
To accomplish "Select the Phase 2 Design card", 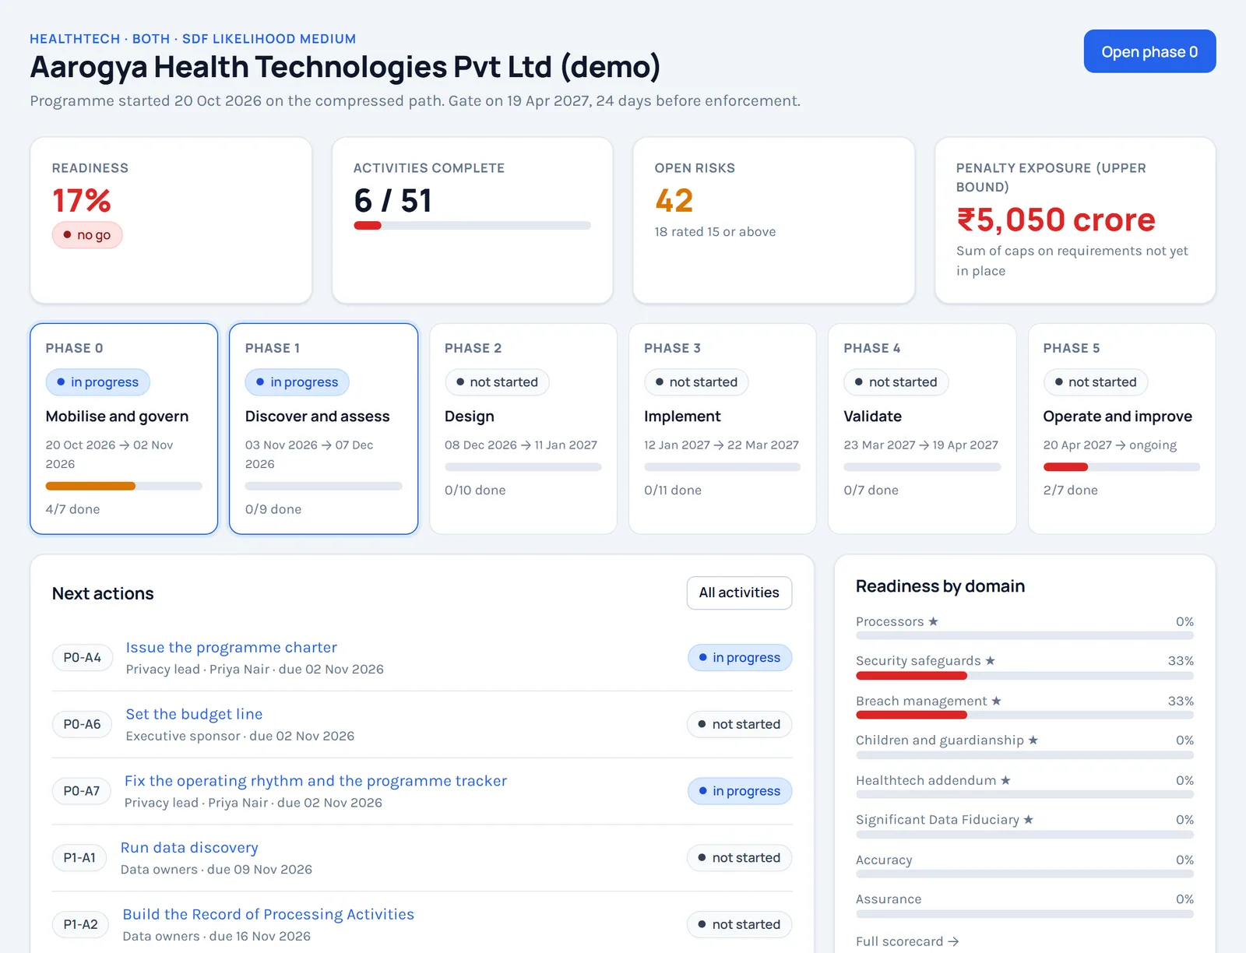I will coord(523,429).
